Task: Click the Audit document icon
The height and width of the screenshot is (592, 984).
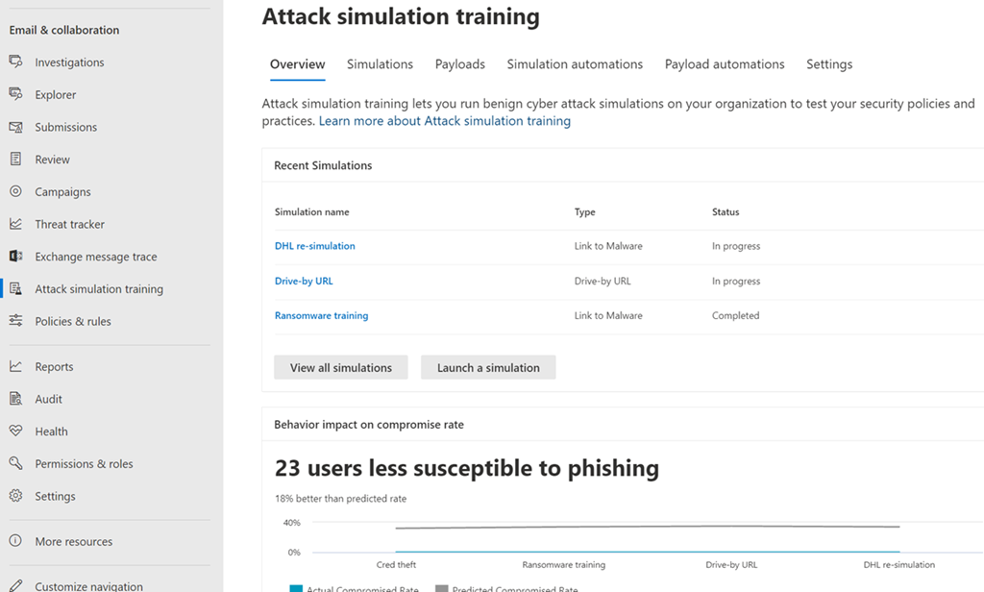Action: click(x=15, y=399)
